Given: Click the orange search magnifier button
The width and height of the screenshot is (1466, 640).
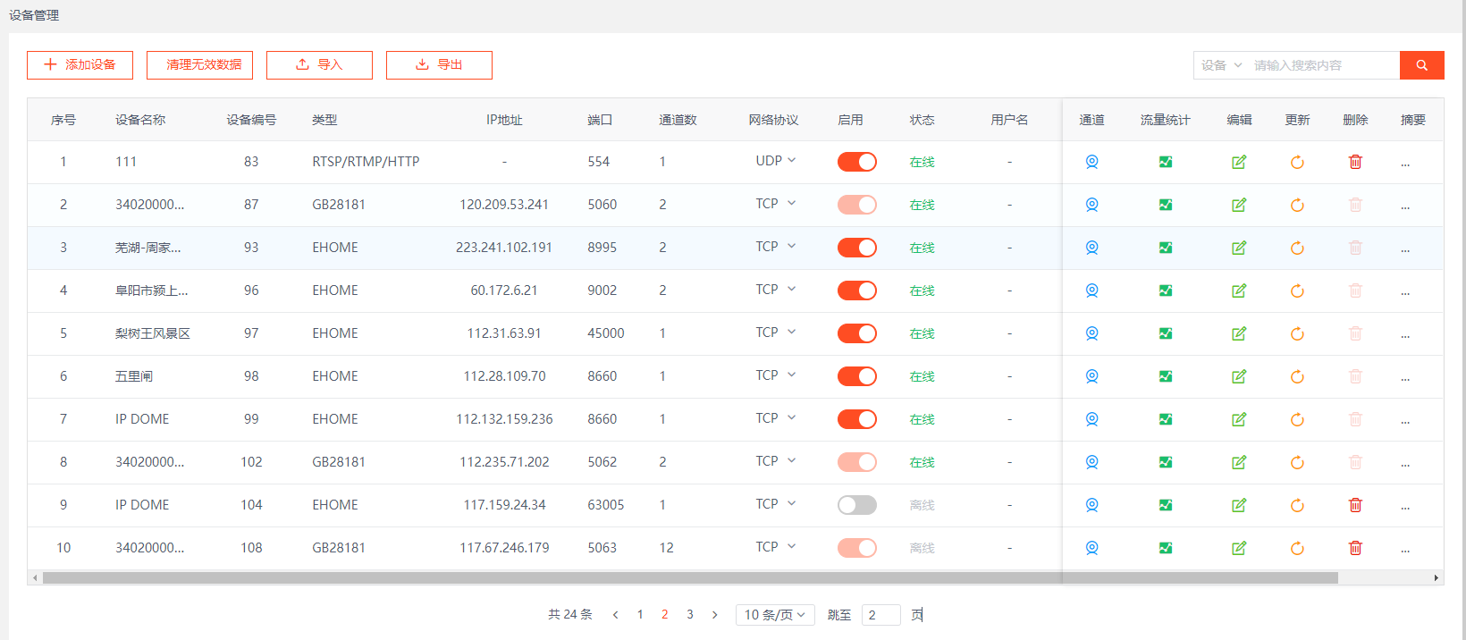Looking at the screenshot, I should pyautogui.click(x=1421, y=65).
